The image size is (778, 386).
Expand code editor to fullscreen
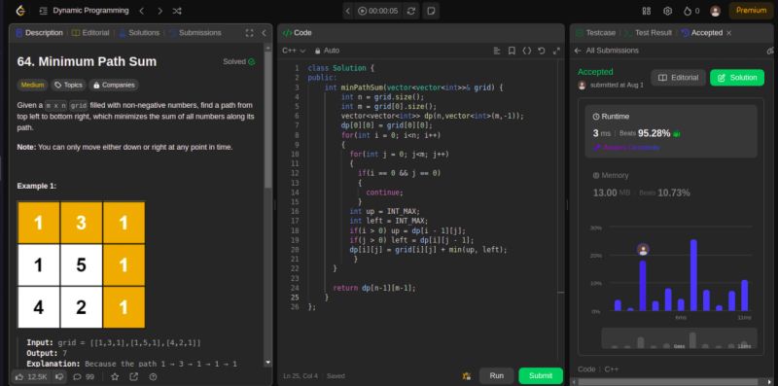tap(556, 51)
